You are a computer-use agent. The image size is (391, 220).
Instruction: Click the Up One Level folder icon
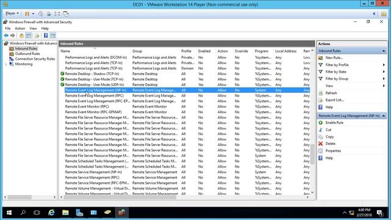click(x=21, y=35)
